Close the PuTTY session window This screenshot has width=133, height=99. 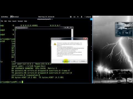coord(71,28)
